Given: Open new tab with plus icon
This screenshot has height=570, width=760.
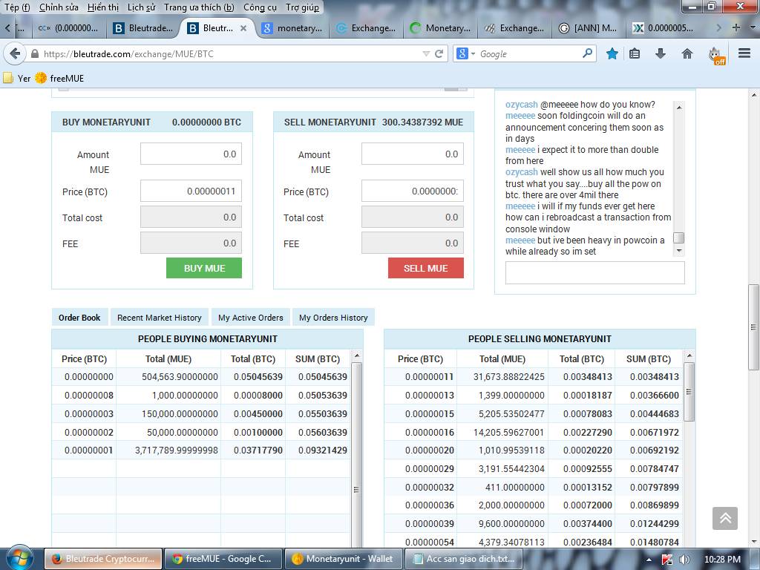Looking at the screenshot, I should (x=736, y=27).
